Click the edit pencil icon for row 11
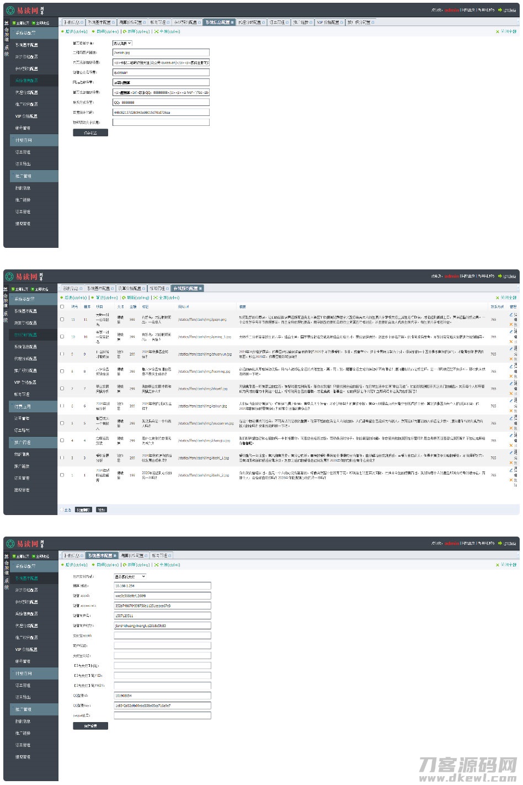 click(x=511, y=315)
